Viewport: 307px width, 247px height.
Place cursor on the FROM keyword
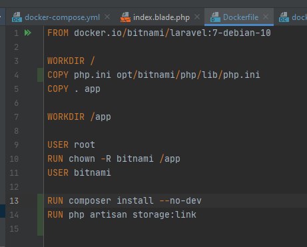tap(58, 33)
